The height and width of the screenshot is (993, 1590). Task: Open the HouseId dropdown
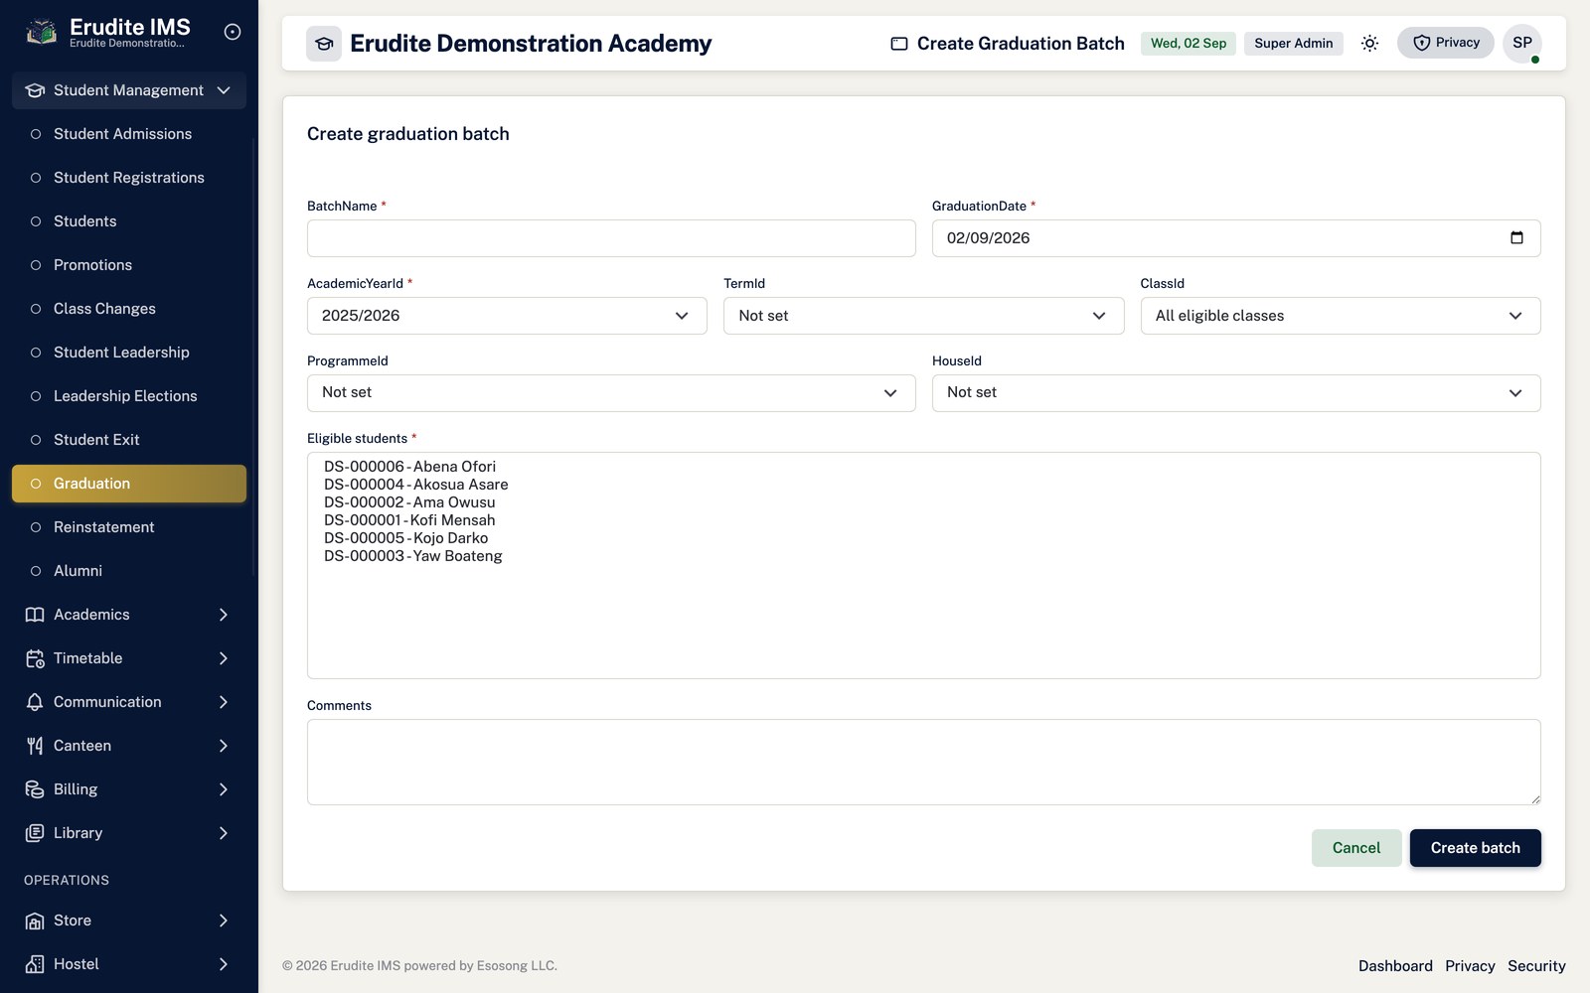point(1236,393)
